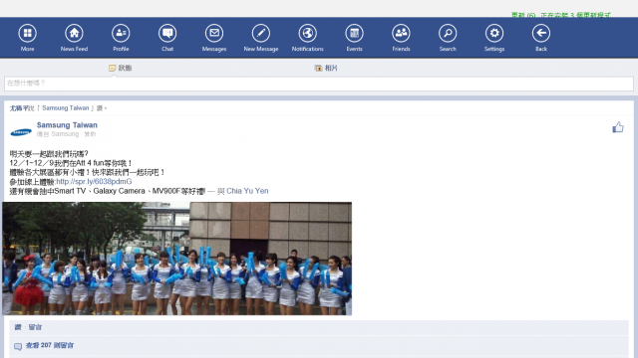This screenshot has width=638, height=358.
Task: Open the Events calendar icon
Action: point(355,33)
